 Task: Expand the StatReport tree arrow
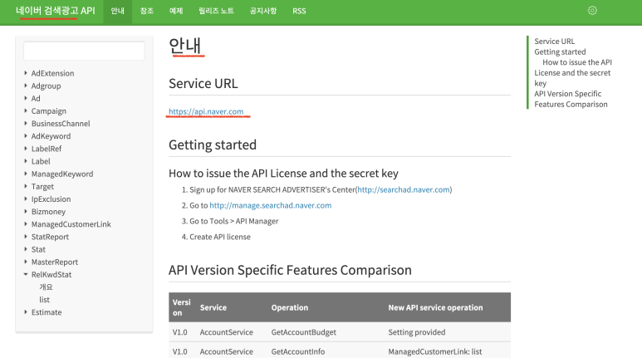pyautogui.click(x=26, y=237)
